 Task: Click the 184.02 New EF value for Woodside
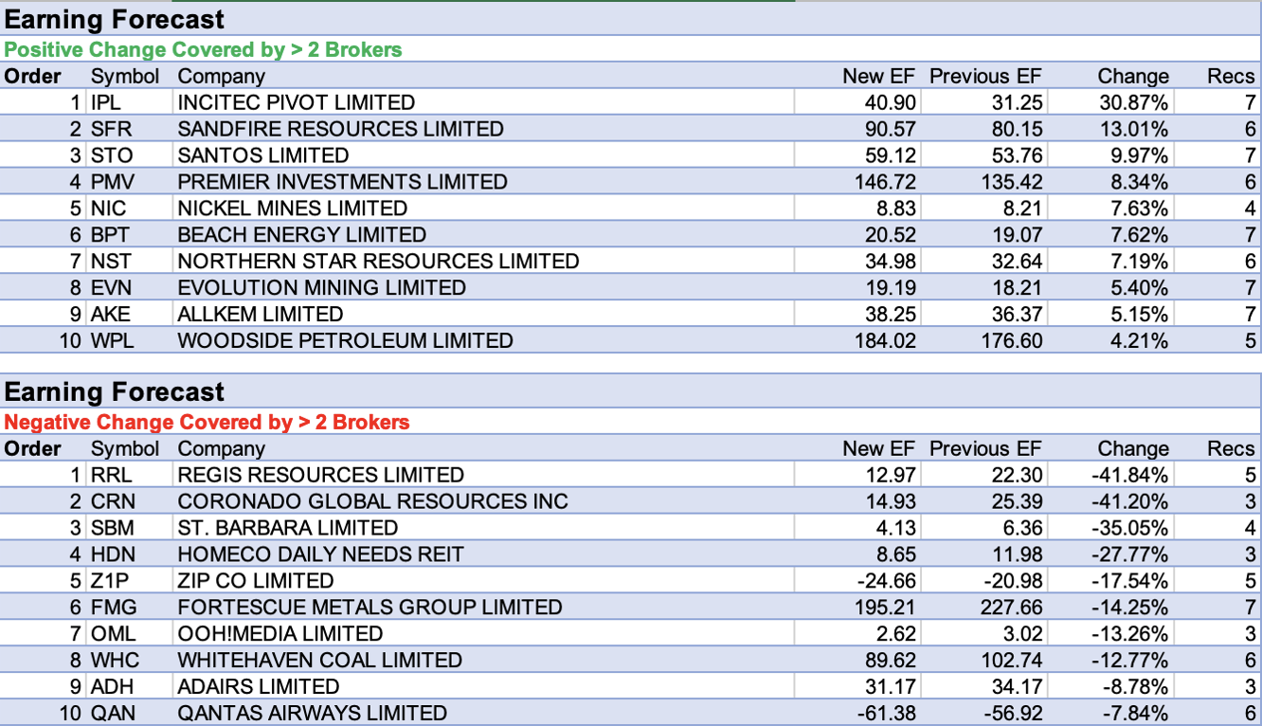[x=884, y=341]
